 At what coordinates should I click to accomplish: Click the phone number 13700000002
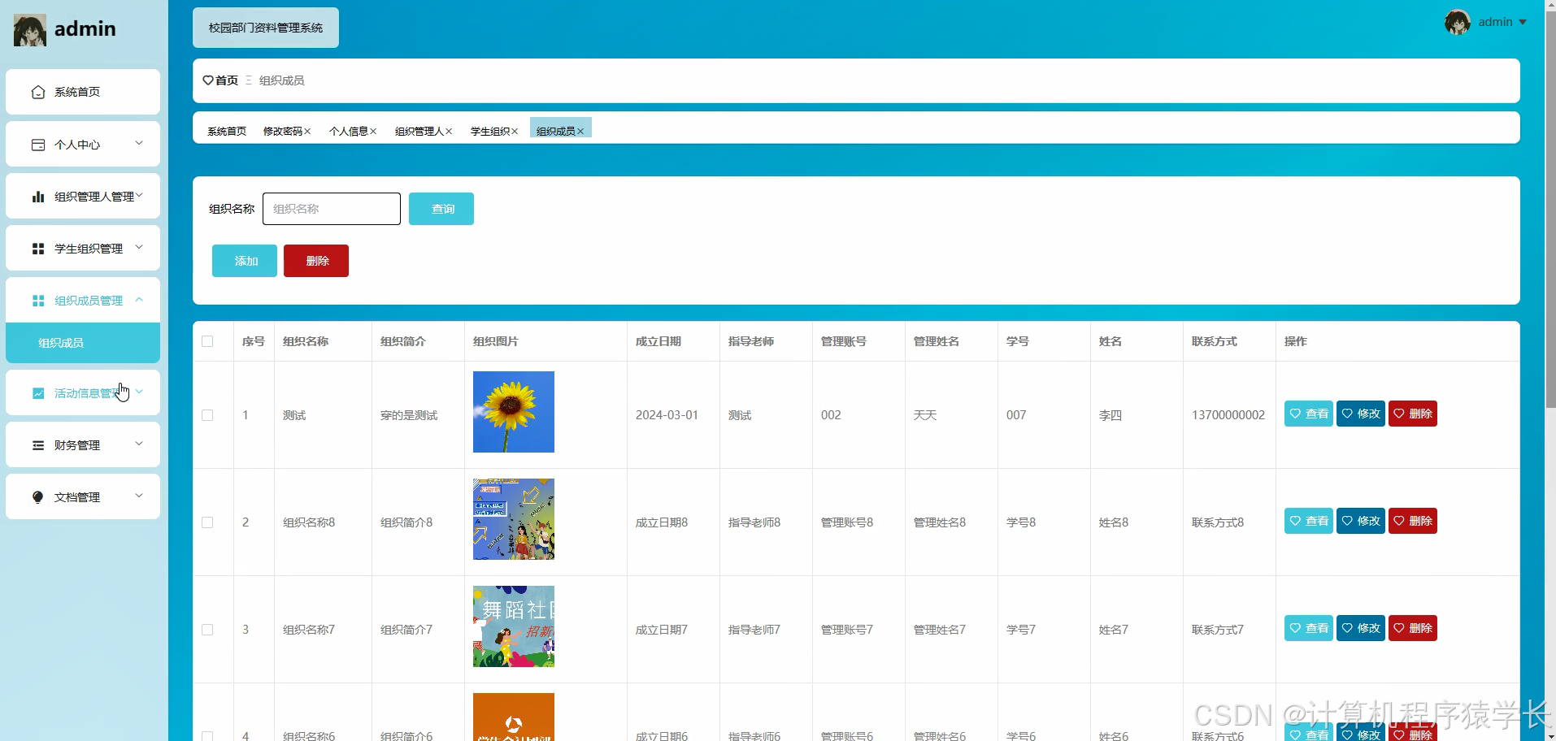1228,415
